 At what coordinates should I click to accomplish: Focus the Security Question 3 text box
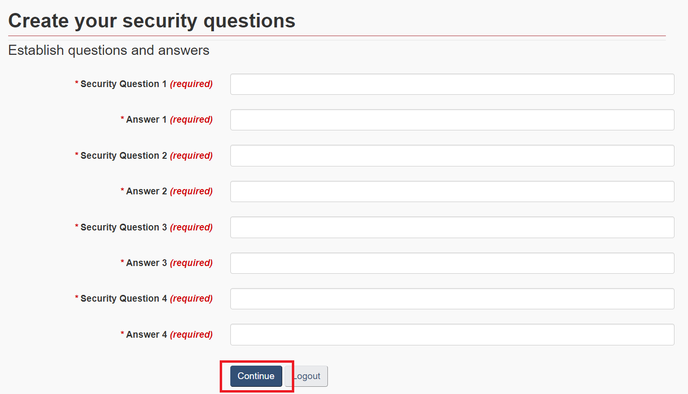[x=452, y=228]
